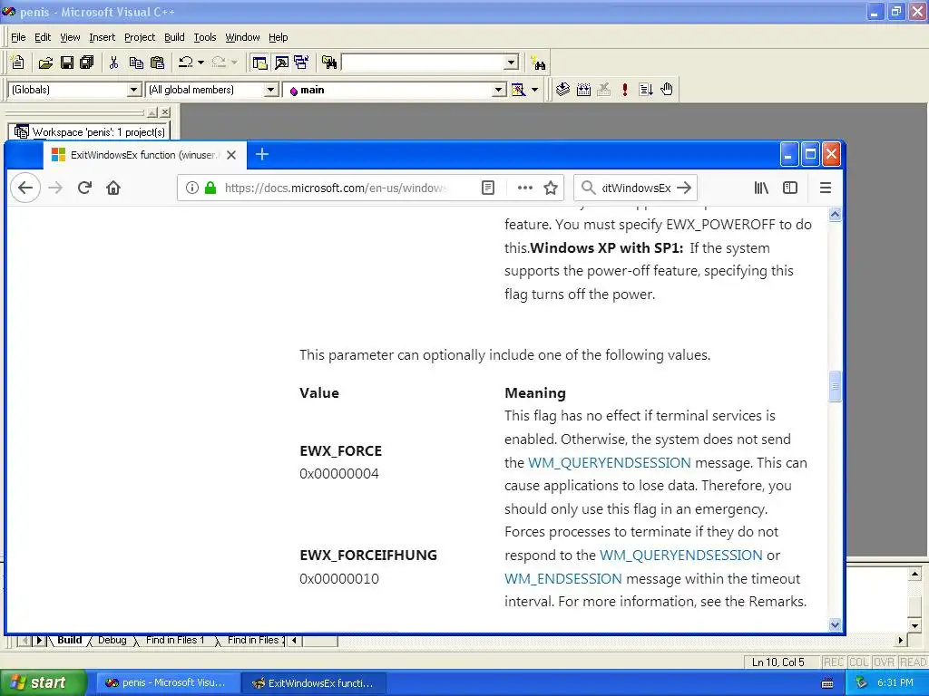
Task: Open the Firefox Library icon
Action: click(761, 188)
